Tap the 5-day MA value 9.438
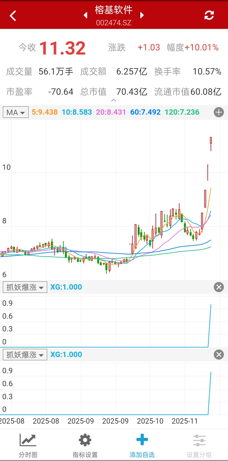 [45, 112]
